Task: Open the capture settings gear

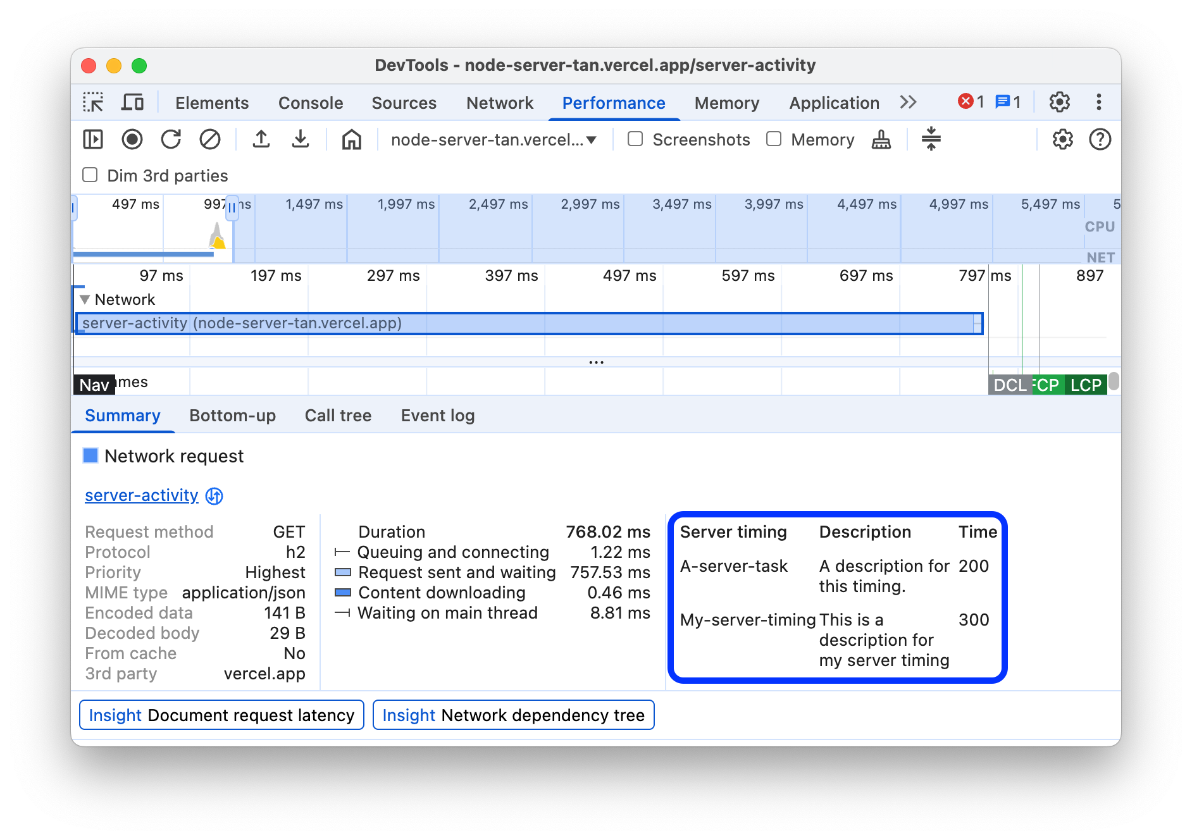Action: (1062, 140)
